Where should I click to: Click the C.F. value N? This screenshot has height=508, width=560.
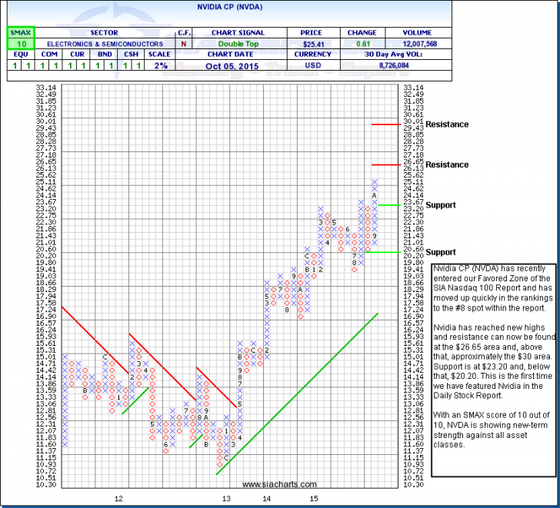pos(185,44)
